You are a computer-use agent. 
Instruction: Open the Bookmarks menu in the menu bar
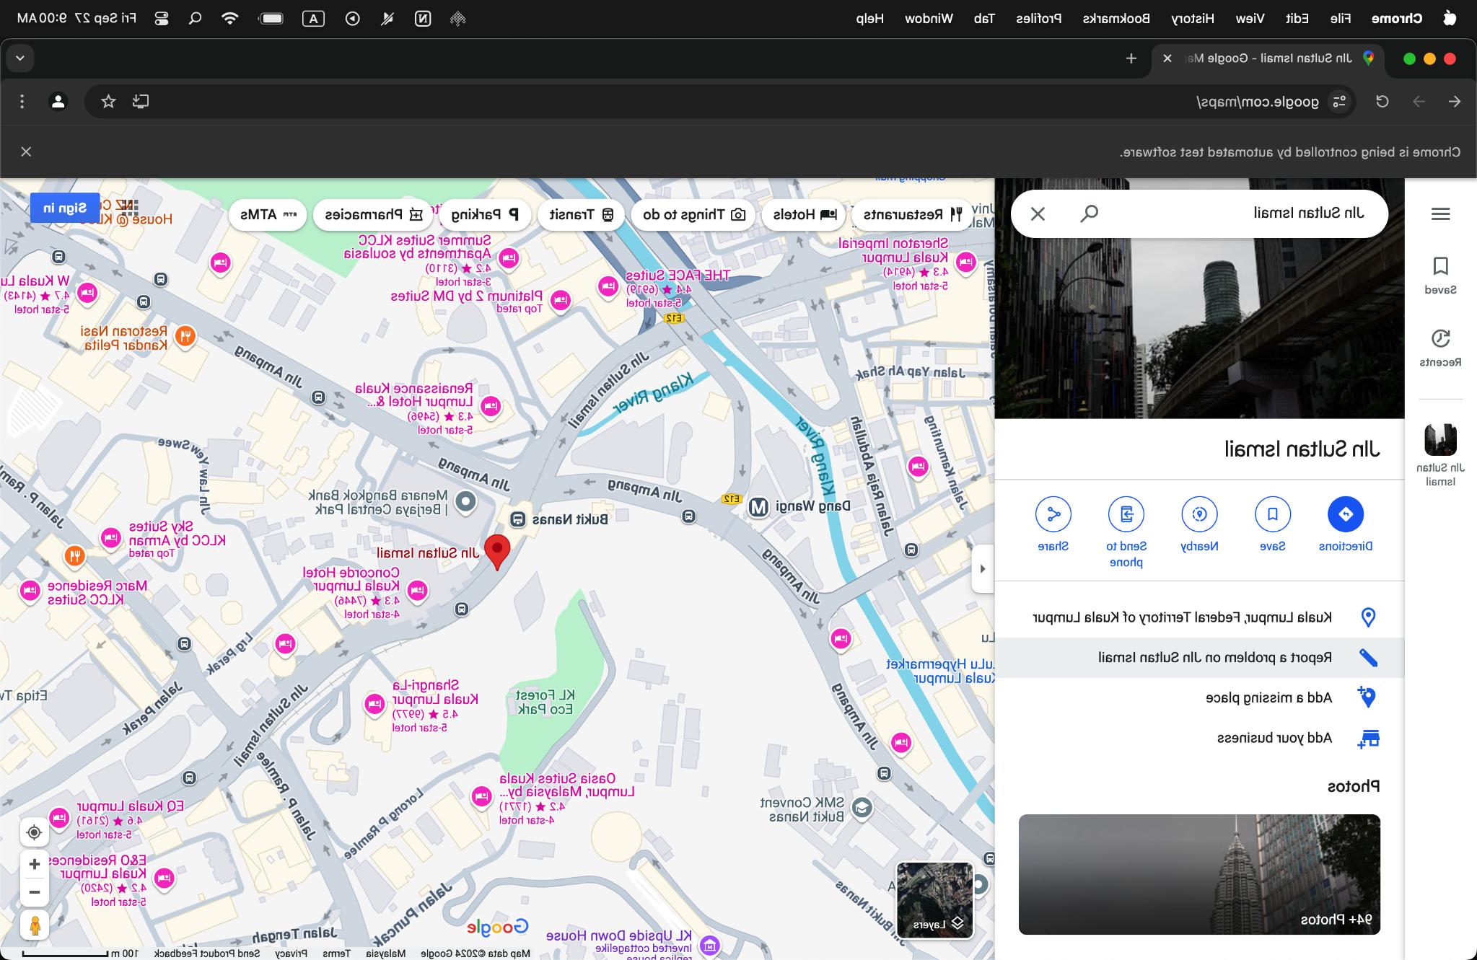[x=1116, y=19]
